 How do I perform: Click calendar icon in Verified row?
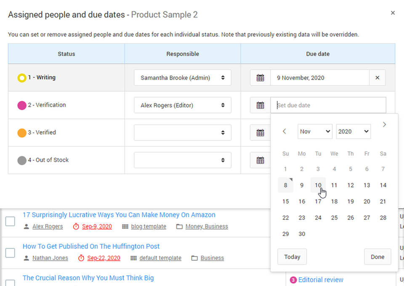260,132
